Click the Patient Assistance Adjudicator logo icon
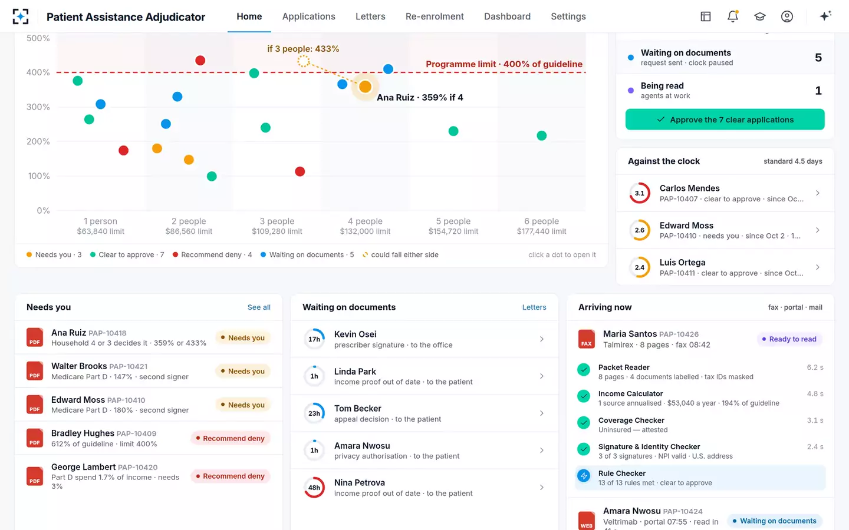This screenshot has width=849, height=530. pyautogui.click(x=21, y=16)
